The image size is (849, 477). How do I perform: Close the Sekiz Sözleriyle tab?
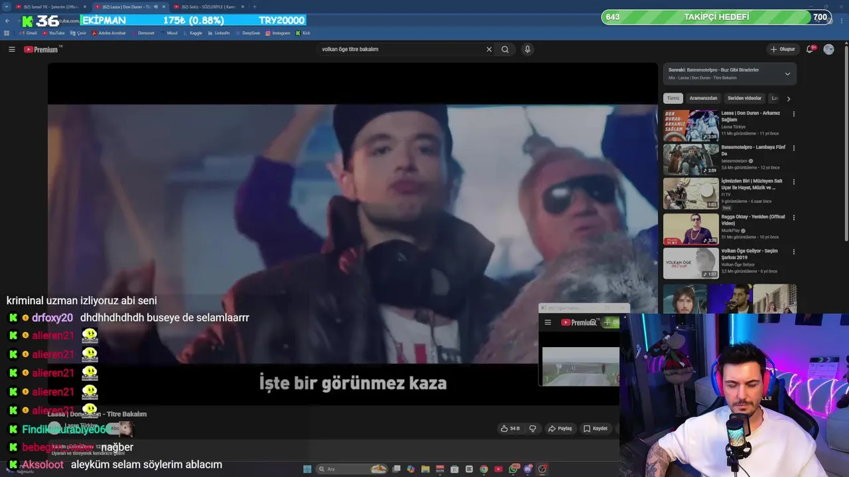pos(243,7)
